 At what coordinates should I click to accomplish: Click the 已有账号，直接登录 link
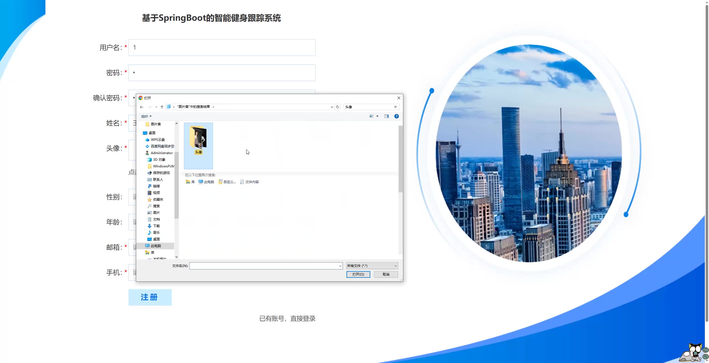click(x=287, y=318)
